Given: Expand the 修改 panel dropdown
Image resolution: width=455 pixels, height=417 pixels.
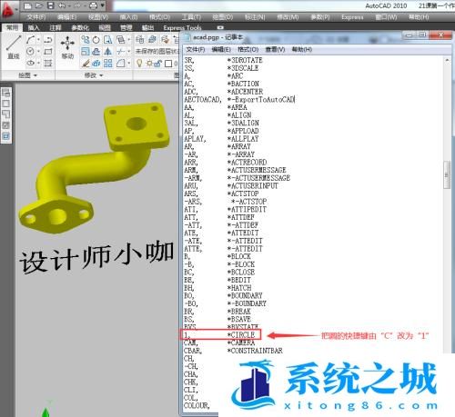Looking at the screenshot, I should click(x=94, y=75).
